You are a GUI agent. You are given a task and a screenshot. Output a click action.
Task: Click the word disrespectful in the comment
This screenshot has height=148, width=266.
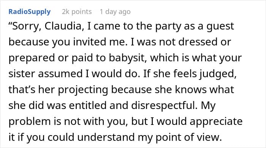tap(164, 106)
